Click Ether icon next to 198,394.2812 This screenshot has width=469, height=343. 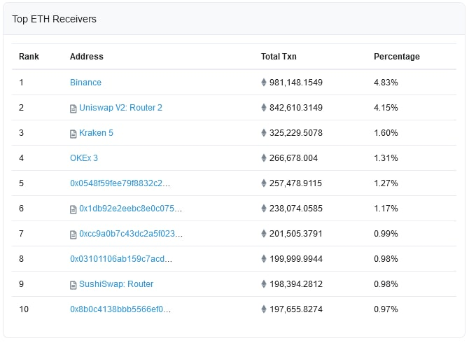point(263,283)
